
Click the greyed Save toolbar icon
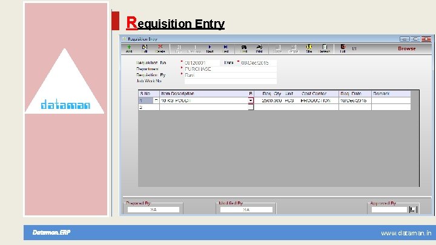(277, 48)
